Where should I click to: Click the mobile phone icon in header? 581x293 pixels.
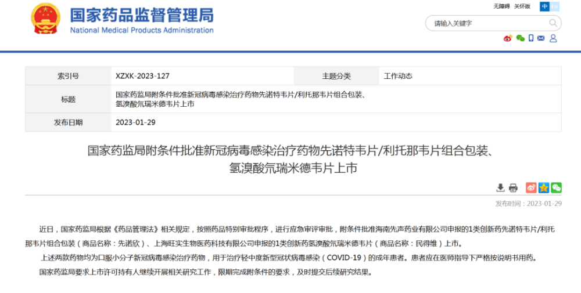point(531,38)
